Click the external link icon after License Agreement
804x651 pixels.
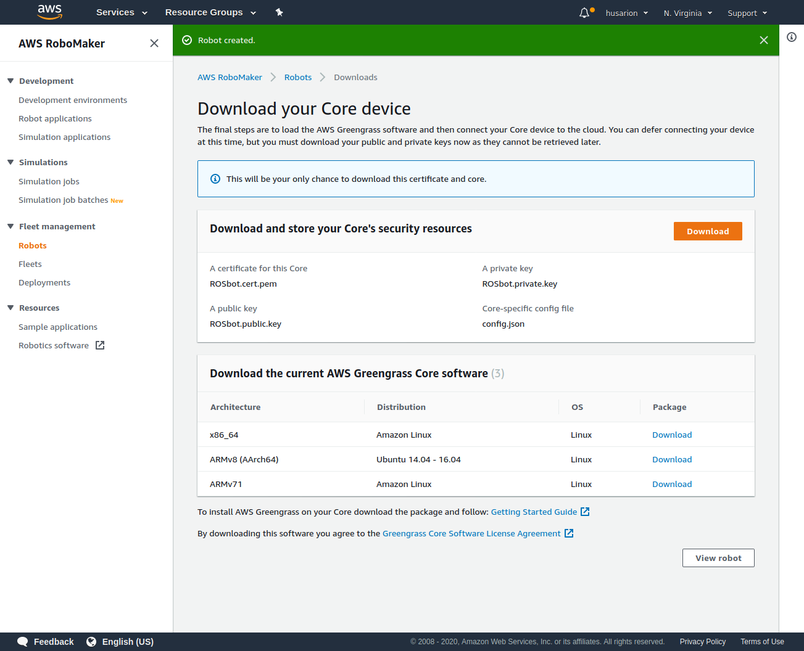(x=569, y=533)
